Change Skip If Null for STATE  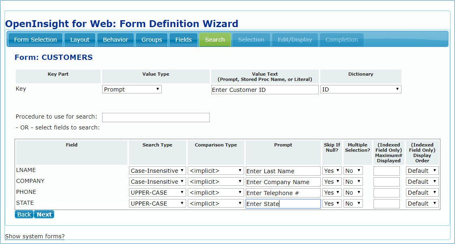(x=332, y=204)
